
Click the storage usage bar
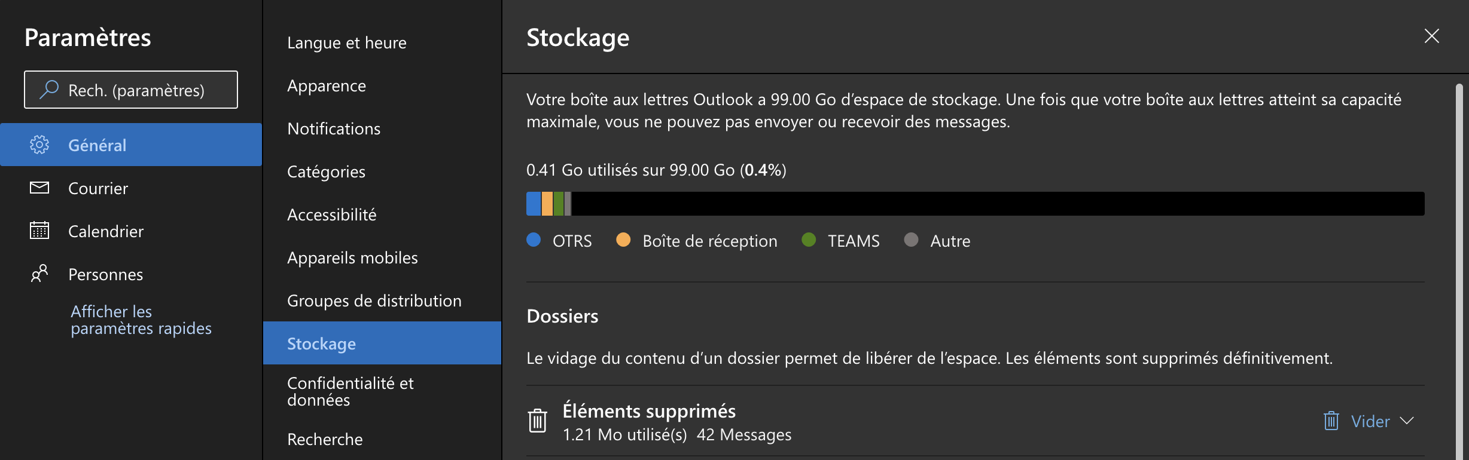[975, 204]
